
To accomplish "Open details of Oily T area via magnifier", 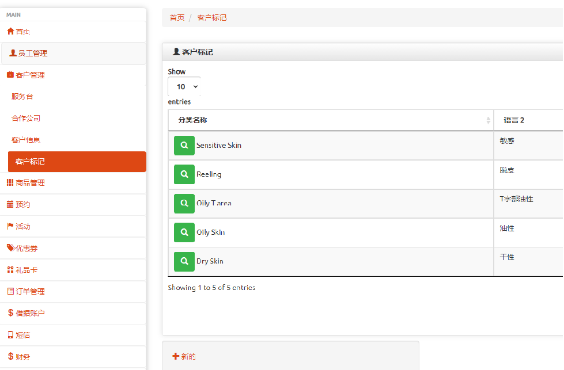I will (184, 203).
